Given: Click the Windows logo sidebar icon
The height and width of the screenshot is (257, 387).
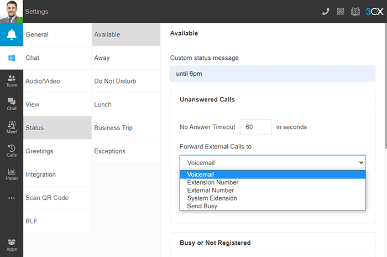Looking at the screenshot, I should point(12,58).
